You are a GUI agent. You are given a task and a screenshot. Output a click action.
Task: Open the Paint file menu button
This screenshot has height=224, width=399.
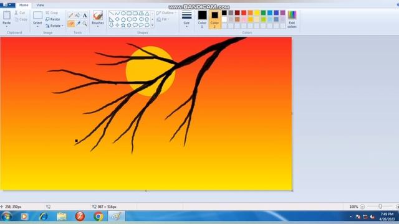(7, 5)
